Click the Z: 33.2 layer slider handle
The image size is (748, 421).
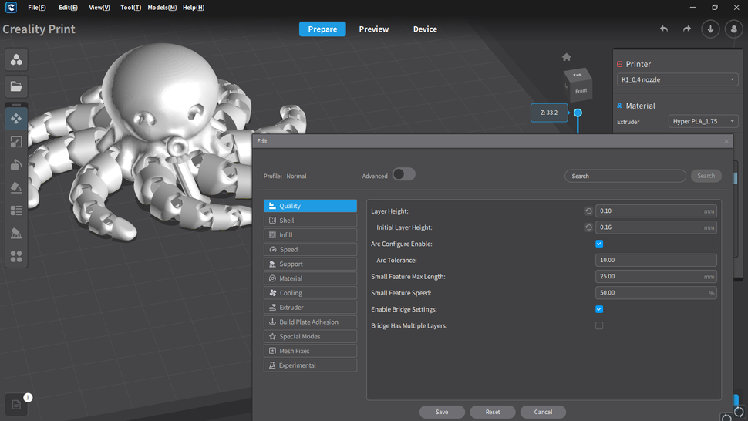[578, 113]
